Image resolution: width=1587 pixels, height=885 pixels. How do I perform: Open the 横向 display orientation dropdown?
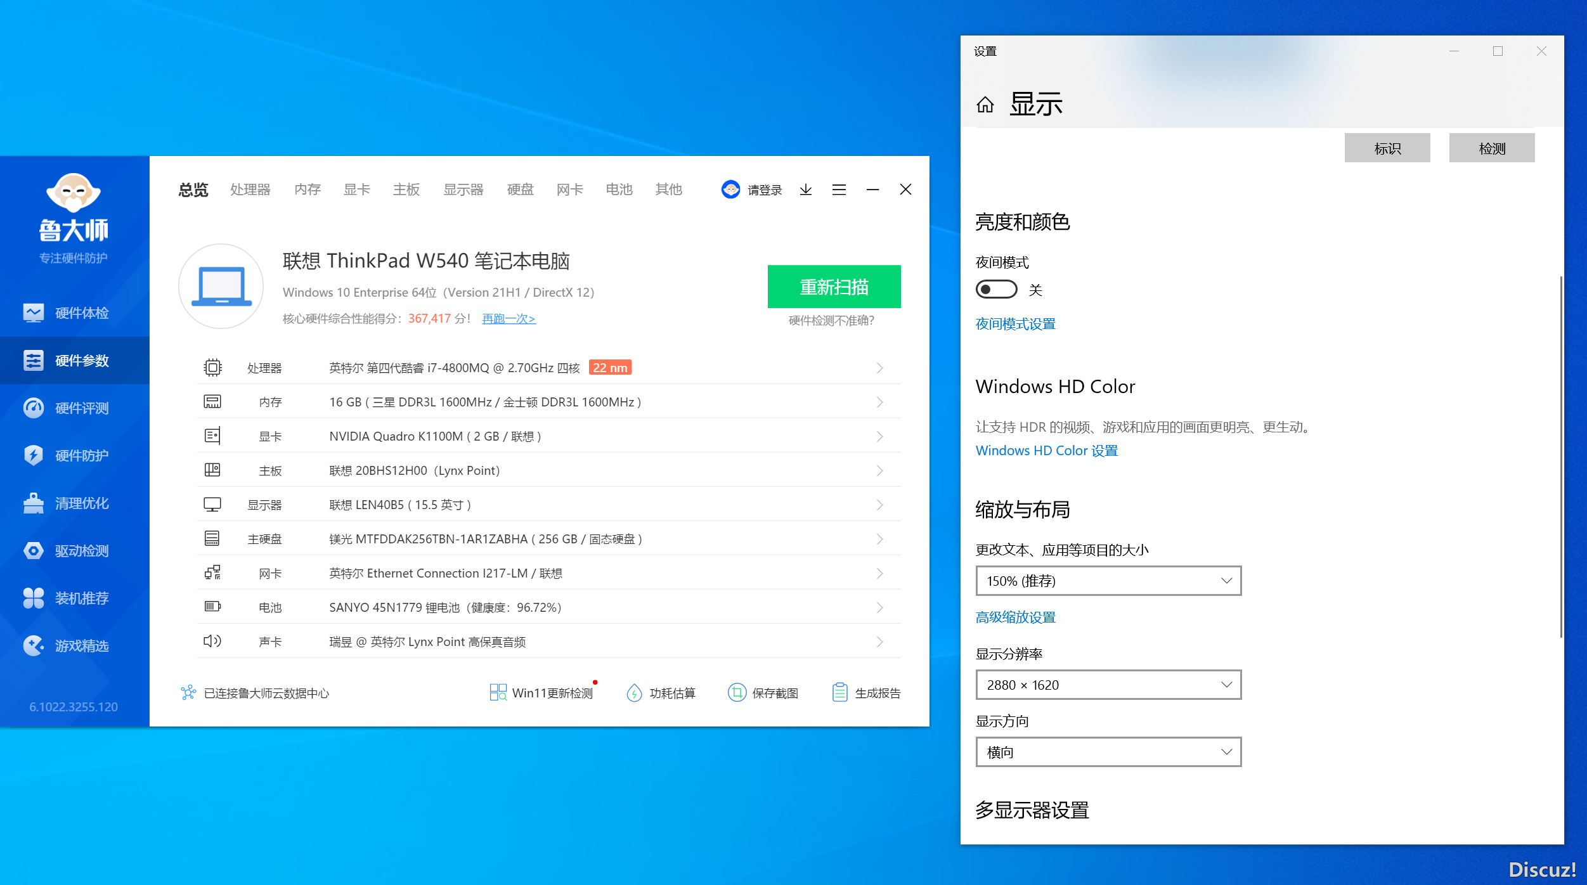(1108, 752)
